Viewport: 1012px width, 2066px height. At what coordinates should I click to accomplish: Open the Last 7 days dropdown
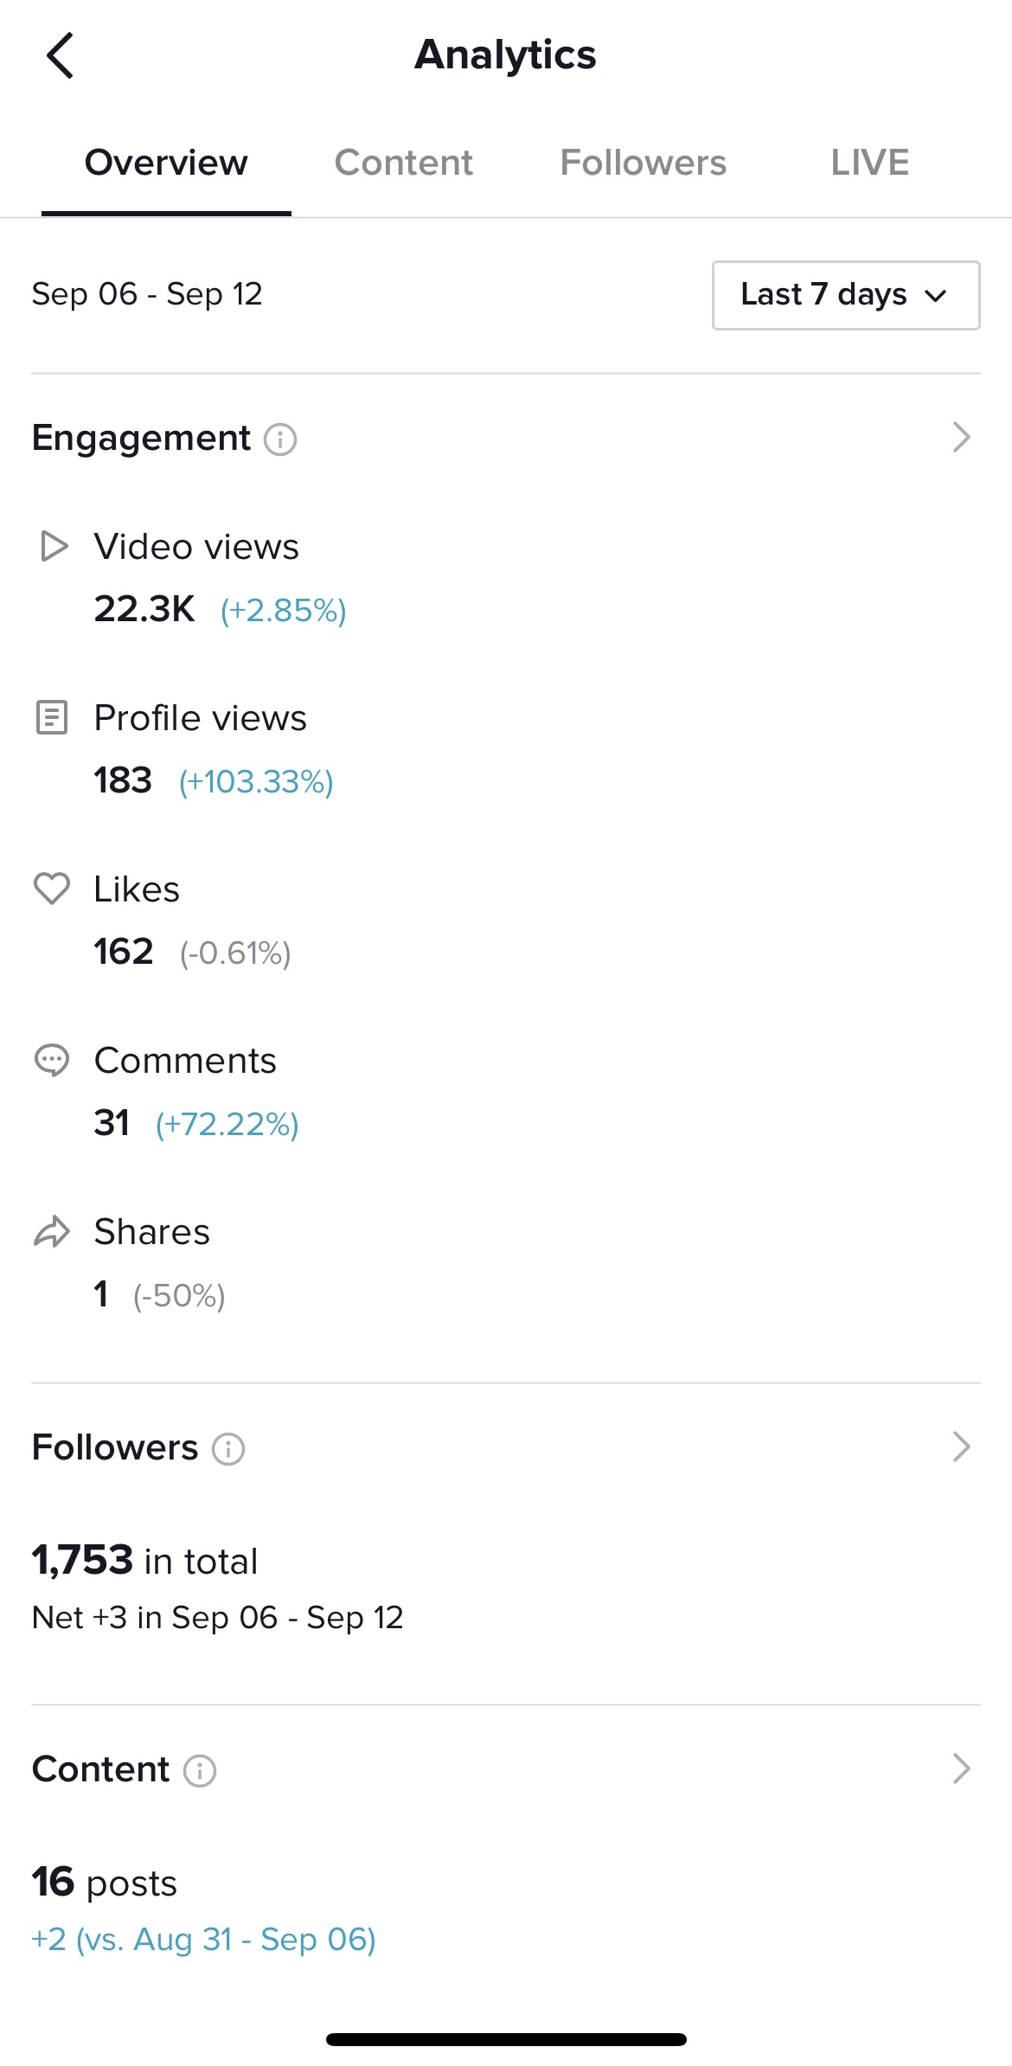click(x=845, y=295)
